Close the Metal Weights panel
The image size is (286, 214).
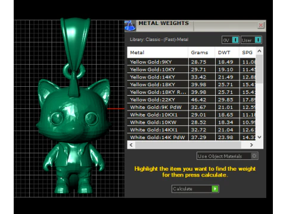click(261, 25)
